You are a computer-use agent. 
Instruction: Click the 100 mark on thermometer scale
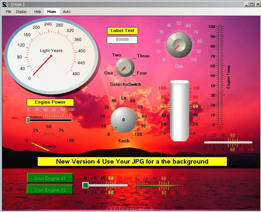pos(212,26)
